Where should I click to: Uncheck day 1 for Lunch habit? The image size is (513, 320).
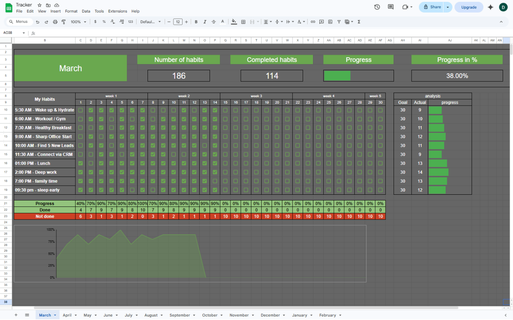coord(81,163)
